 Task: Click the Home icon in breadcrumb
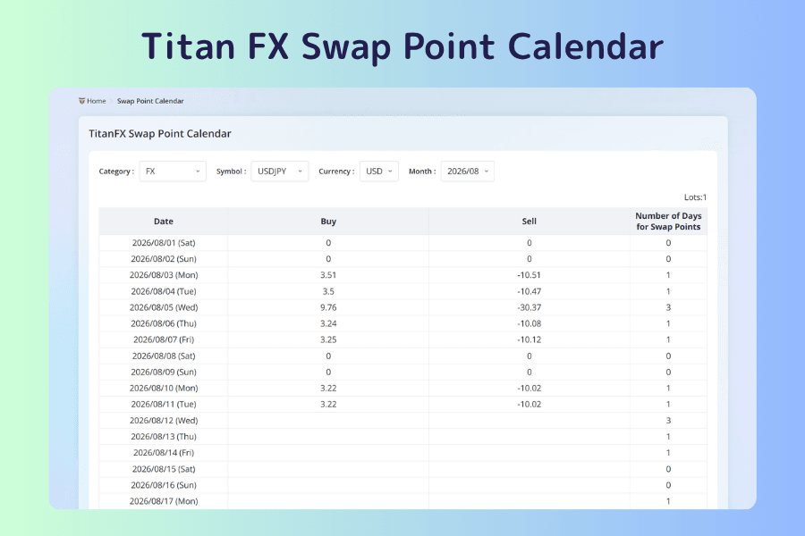tap(81, 101)
